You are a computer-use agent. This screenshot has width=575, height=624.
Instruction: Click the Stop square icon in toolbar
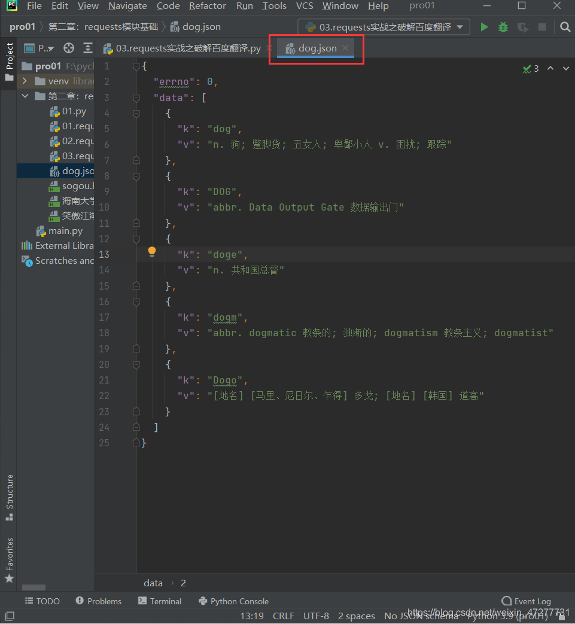point(542,27)
